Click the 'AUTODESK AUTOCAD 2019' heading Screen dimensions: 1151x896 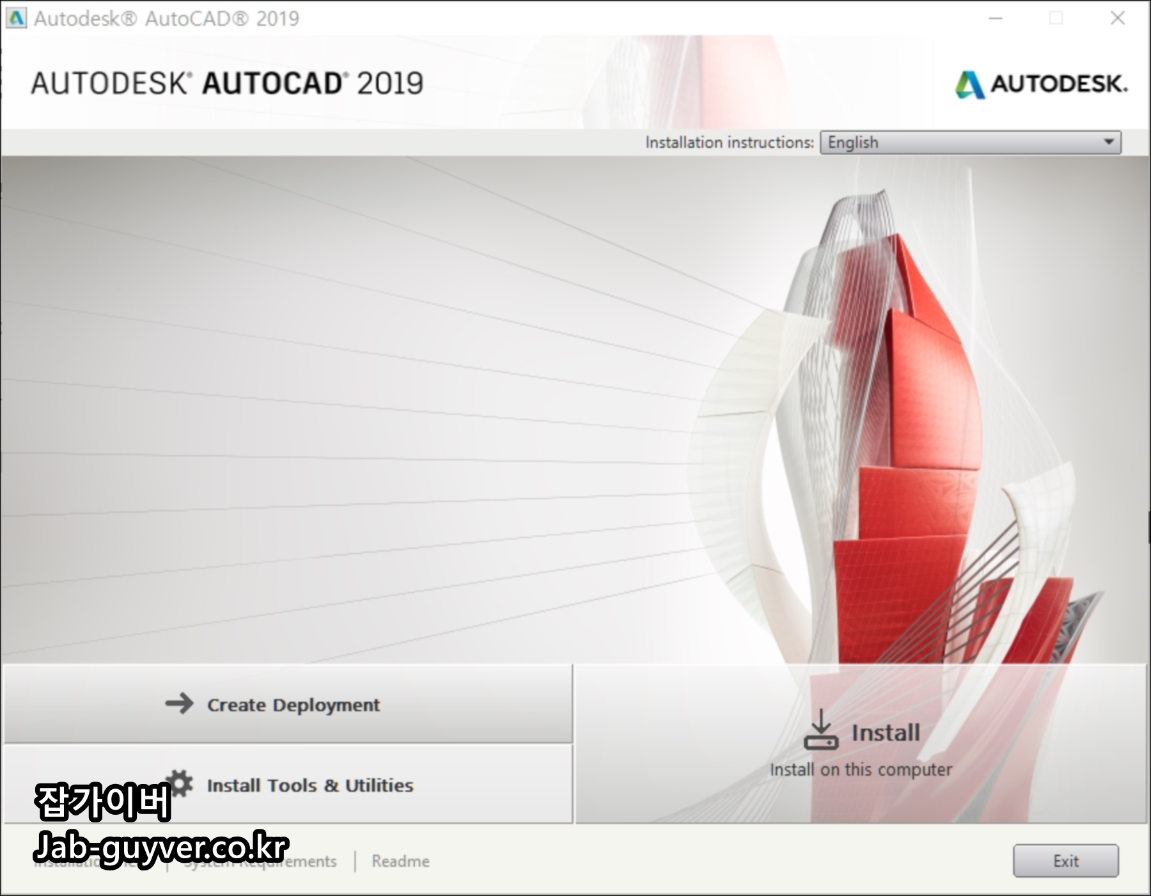click(227, 84)
